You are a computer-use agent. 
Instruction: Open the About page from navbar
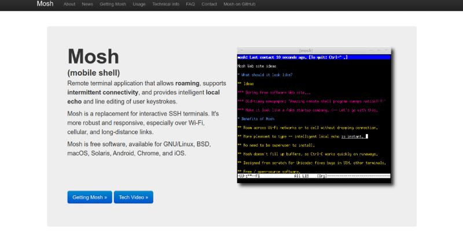(69, 4)
